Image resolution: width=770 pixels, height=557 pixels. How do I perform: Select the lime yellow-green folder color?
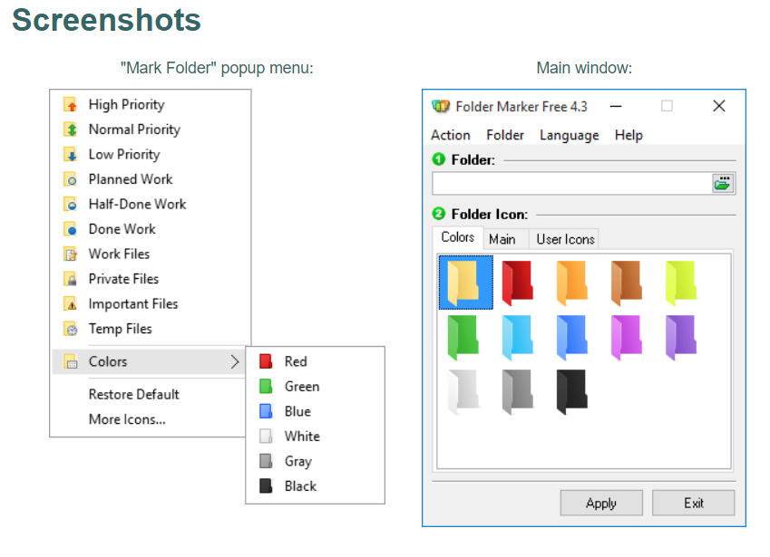click(682, 283)
